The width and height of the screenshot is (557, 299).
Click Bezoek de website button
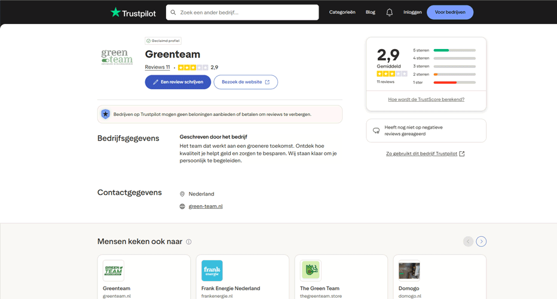[246, 82]
